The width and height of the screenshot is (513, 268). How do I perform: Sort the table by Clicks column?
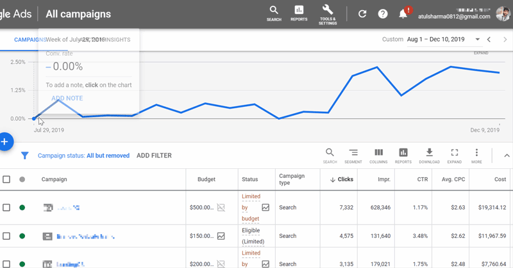tap(342, 180)
